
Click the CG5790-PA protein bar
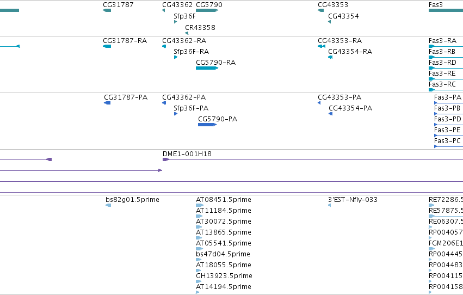click(x=207, y=125)
